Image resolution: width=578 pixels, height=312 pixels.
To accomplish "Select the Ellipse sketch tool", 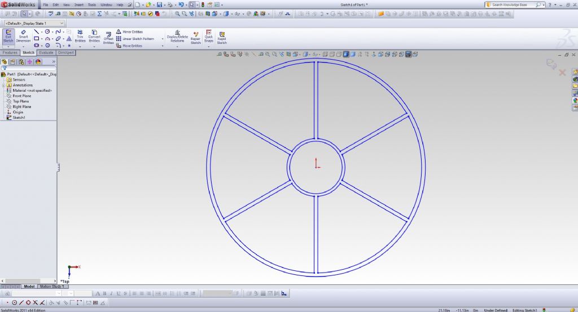I will pos(58,39).
